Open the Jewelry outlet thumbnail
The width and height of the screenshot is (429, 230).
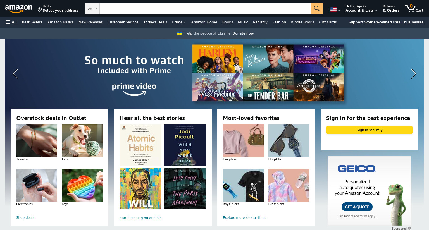(x=37, y=141)
